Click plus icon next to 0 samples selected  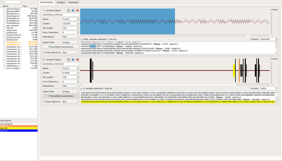coord(81,89)
